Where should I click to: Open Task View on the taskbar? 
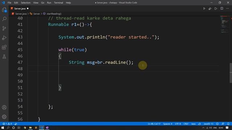[x=19, y=128]
